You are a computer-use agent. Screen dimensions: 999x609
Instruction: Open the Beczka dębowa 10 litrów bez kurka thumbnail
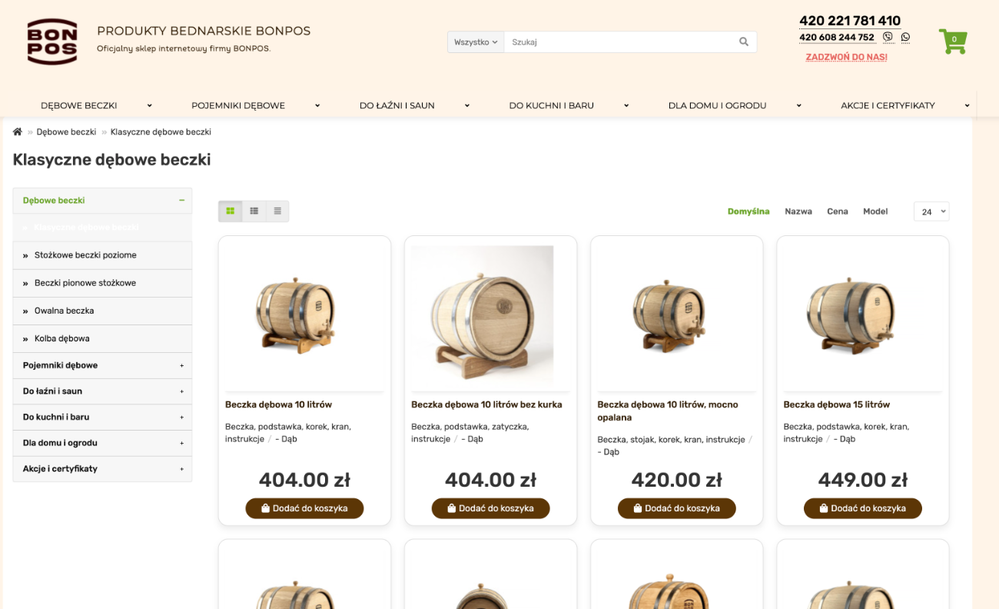482,314
